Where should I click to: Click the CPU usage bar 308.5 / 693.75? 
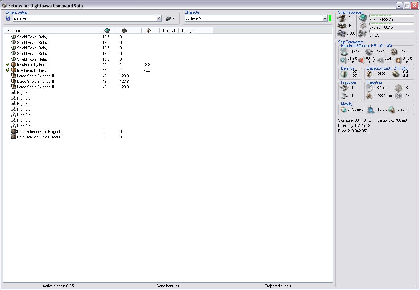point(392,16)
